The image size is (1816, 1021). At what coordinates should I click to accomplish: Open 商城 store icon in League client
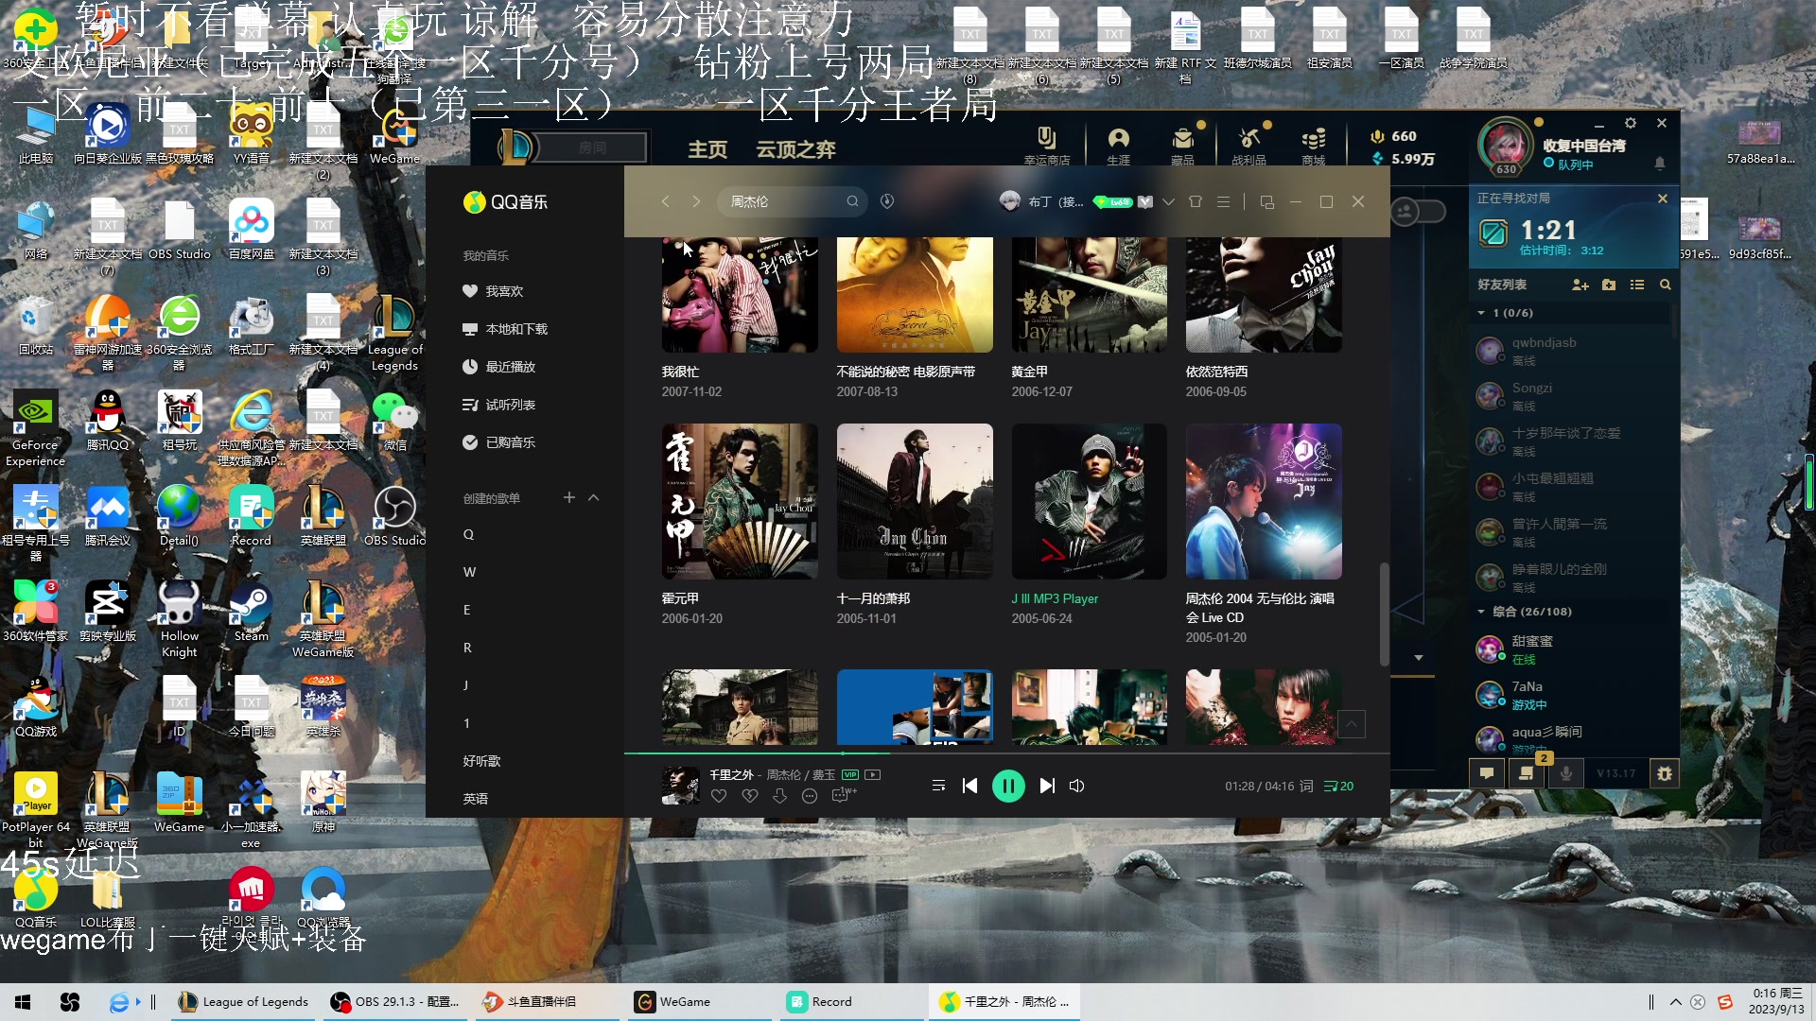point(1314,147)
